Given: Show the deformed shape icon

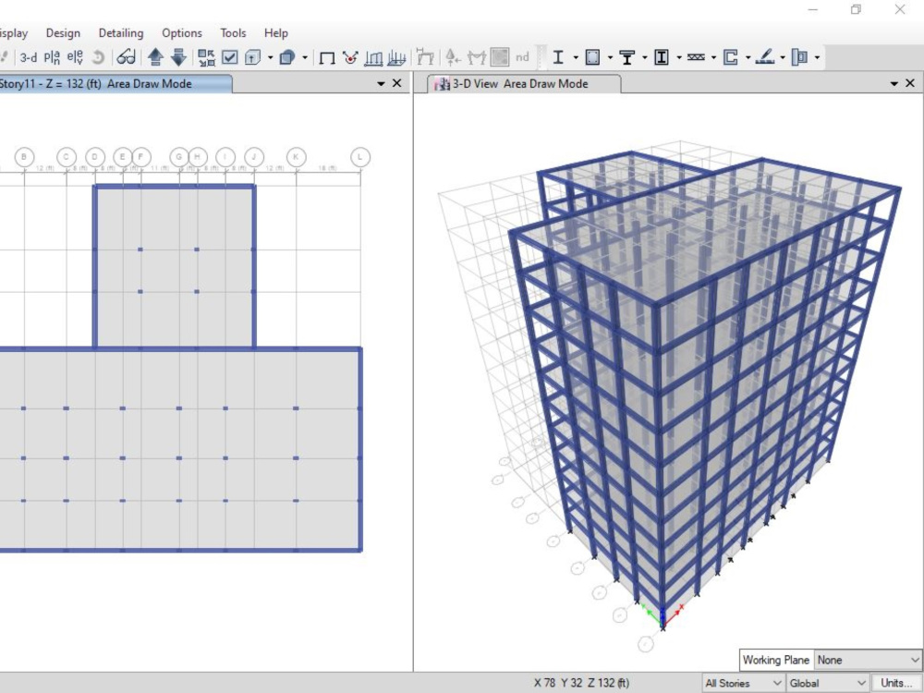Looking at the screenshot, I should [373, 57].
